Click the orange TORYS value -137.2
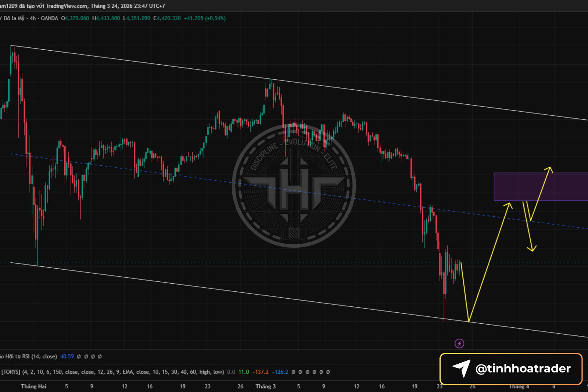Viewport: 588px width, 392px height. click(x=260, y=372)
